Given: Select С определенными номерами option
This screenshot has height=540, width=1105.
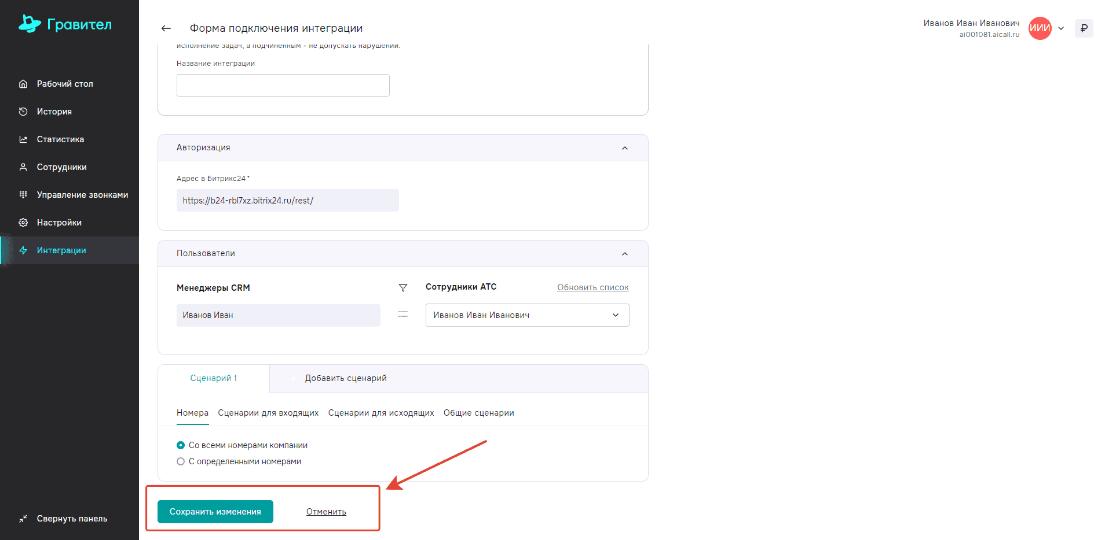Looking at the screenshot, I should pos(181,461).
